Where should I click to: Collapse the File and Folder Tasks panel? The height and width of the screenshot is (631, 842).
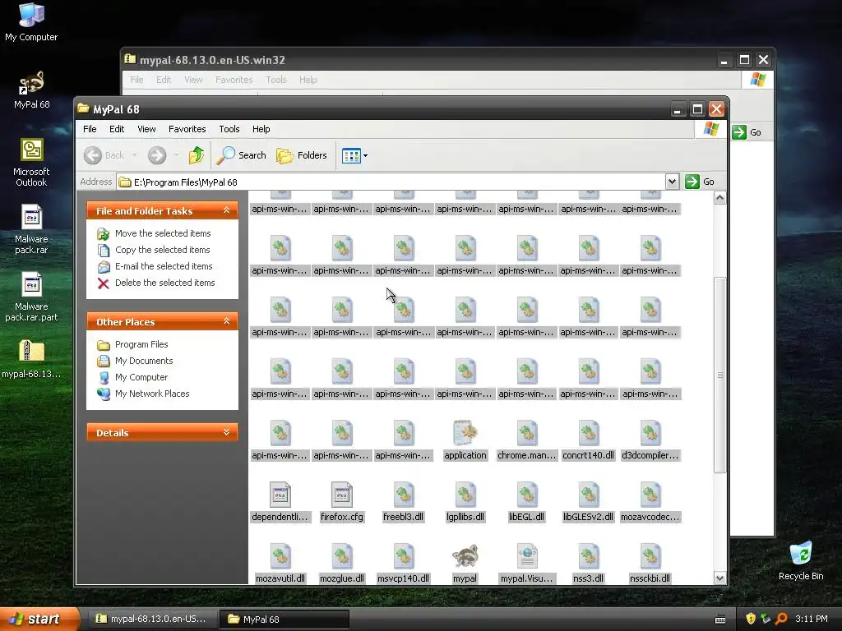point(227,210)
